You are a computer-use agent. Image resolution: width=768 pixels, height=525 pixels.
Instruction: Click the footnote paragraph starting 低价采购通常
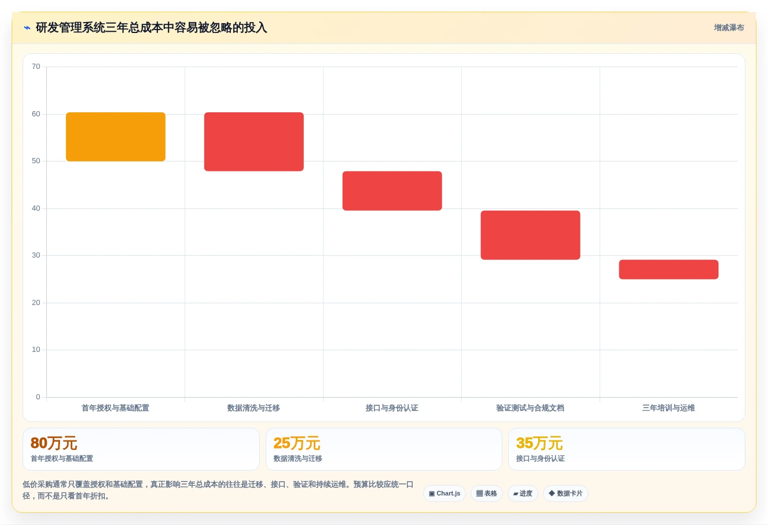point(218,490)
